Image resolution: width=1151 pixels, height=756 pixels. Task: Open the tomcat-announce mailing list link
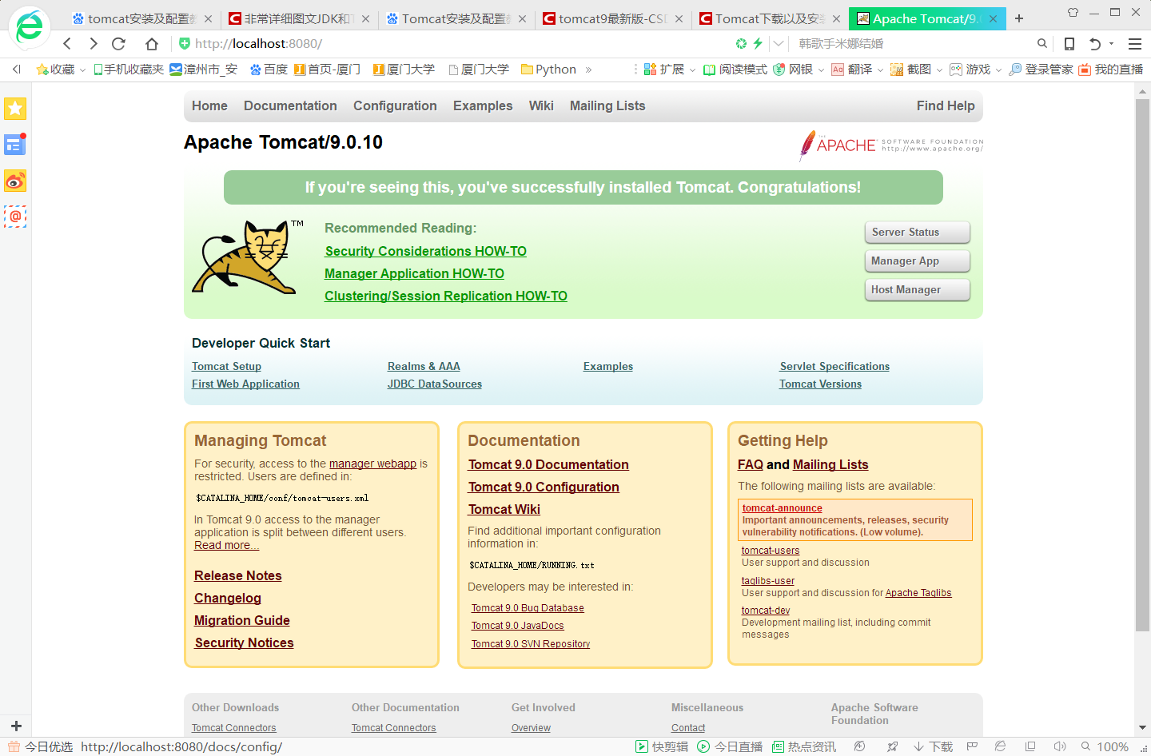pyautogui.click(x=782, y=507)
